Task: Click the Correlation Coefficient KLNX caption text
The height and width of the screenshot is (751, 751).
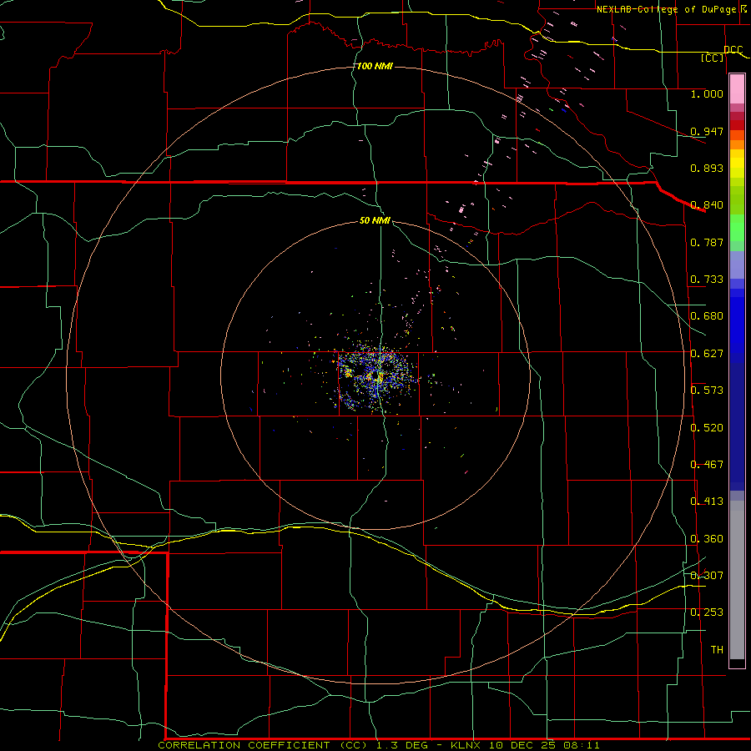Action: tap(379, 745)
